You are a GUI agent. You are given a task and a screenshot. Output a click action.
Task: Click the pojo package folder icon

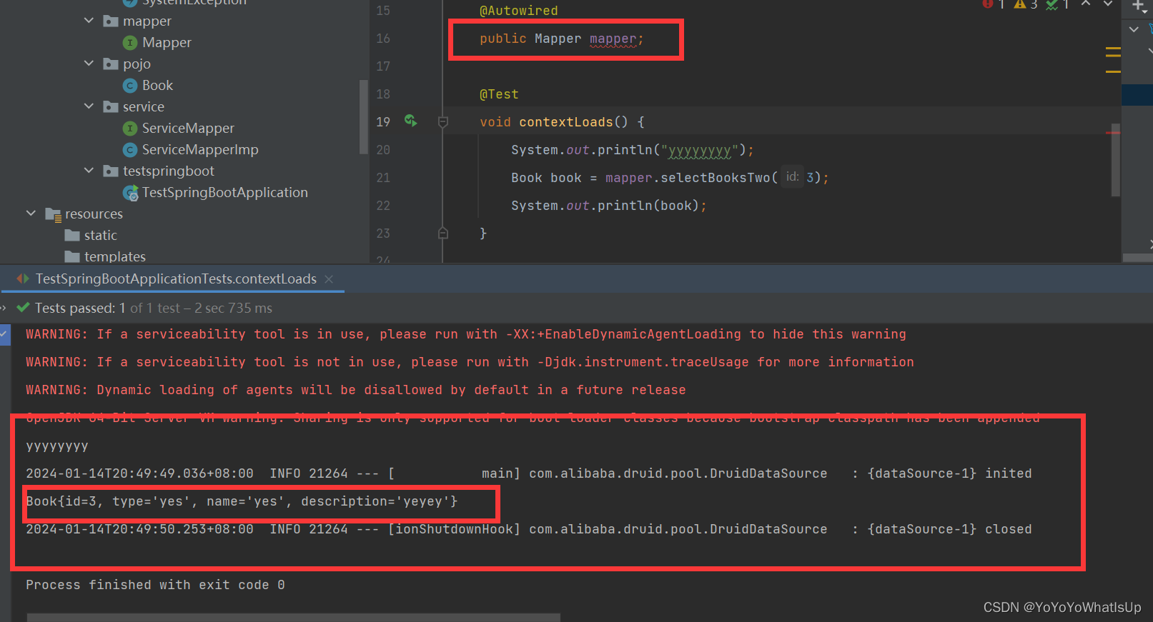(x=110, y=64)
